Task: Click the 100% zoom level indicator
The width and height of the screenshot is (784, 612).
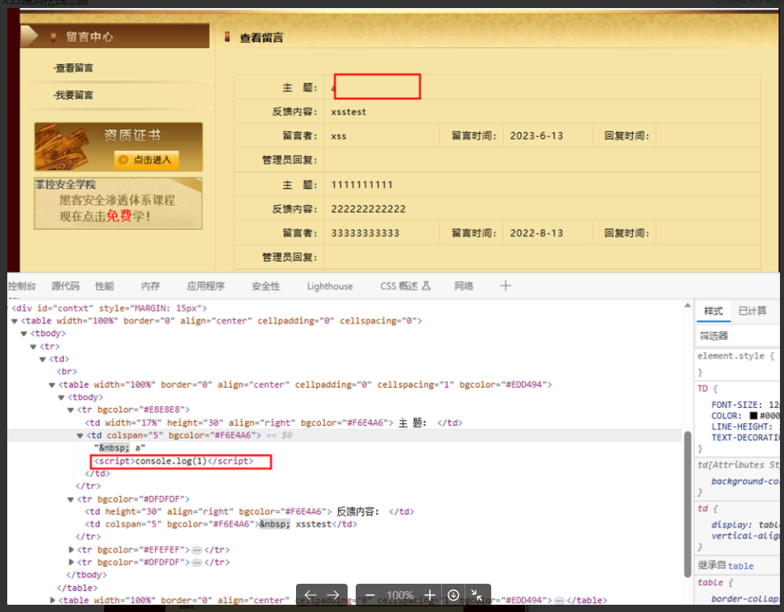Action: 400,595
